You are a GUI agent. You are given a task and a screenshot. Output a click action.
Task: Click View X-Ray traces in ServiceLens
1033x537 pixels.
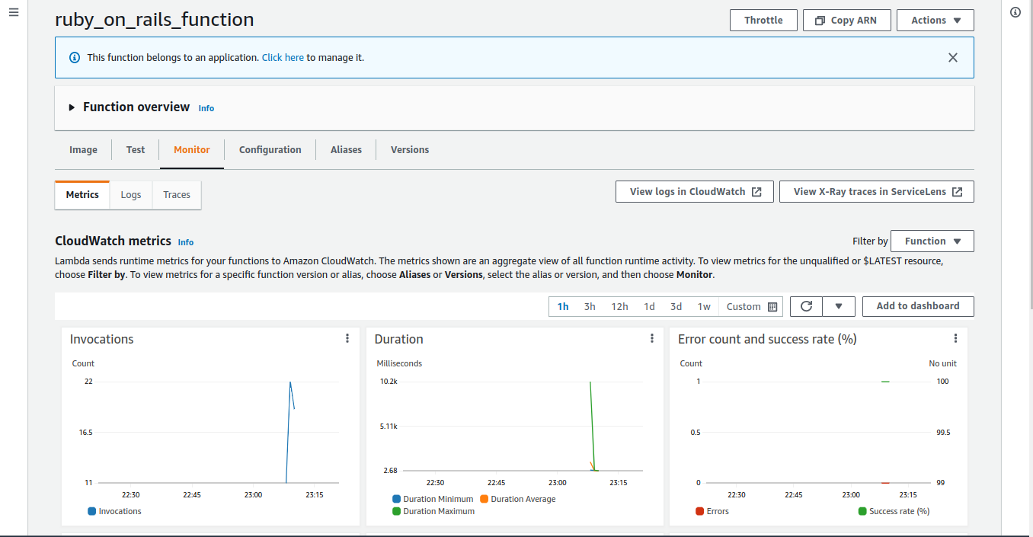point(877,192)
